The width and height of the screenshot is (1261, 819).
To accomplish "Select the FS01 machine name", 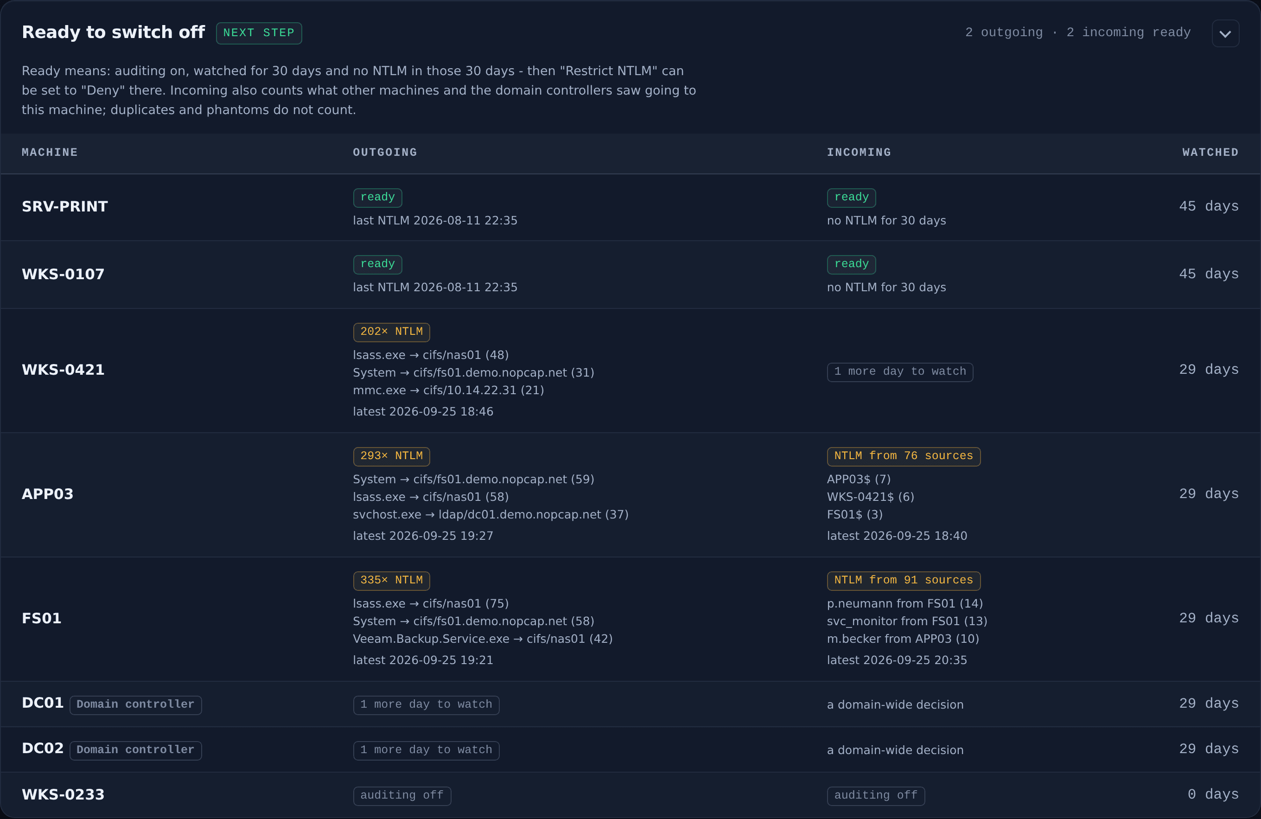I will pos(41,619).
